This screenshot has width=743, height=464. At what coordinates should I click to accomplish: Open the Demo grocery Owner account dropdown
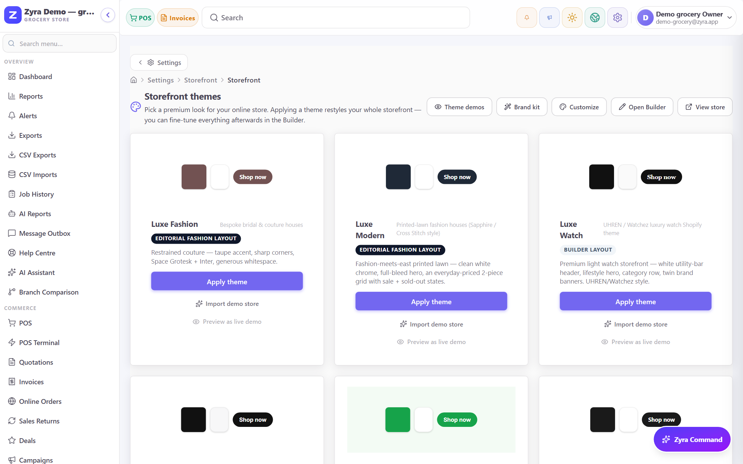pyautogui.click(x=686, y=18)
